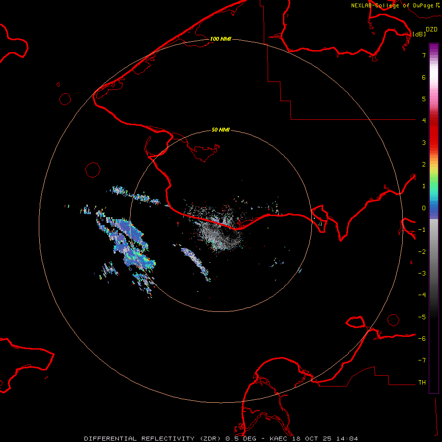The height and width of the screenshot is (442, 442).
Task: Click the NEXLAB-College of DuPage credit text
Action: point(392,5)
